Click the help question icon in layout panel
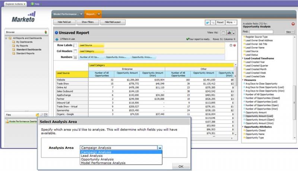Image resolution: width=298 pixels, height=171 pixels. pyautogui.click(x=231, y=45)
